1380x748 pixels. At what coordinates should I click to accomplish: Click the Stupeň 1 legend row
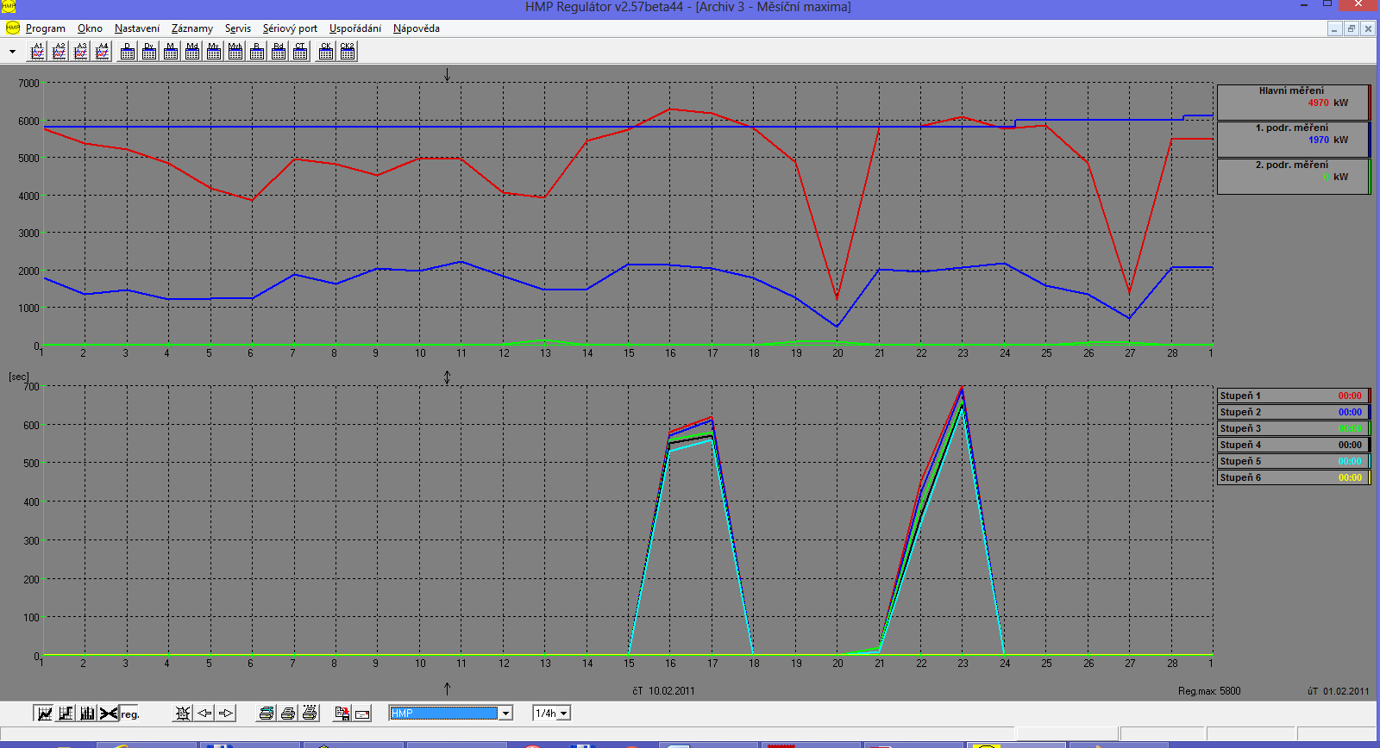coord(1294,396)
